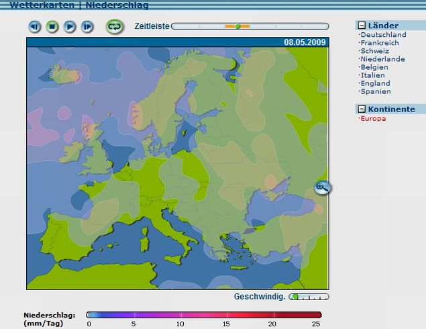Click the green Zeitleiste timeline marker
Viewport: 426px width, 329px height.
[x=237, y=26]
